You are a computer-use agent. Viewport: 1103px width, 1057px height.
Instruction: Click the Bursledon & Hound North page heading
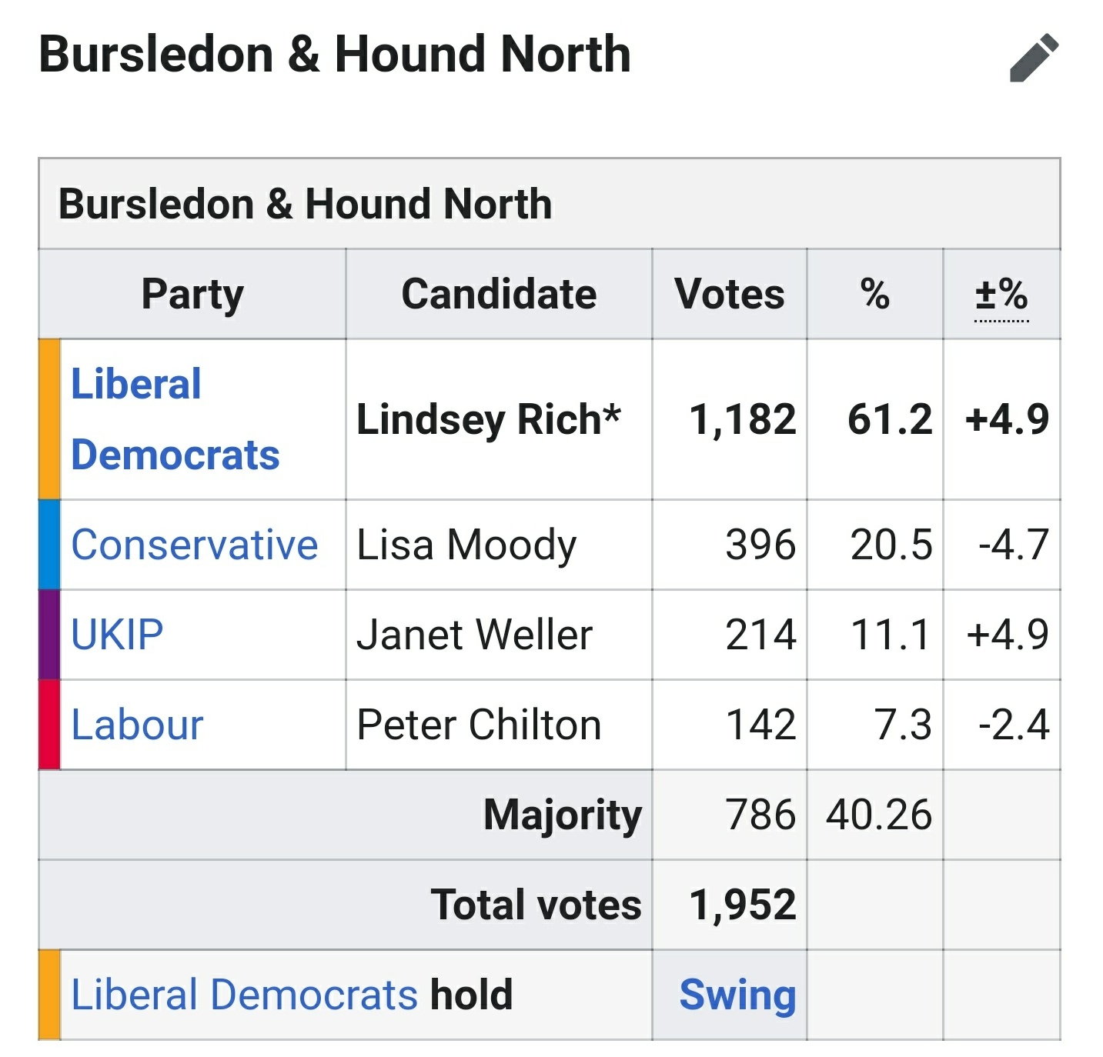click(335, 55)
